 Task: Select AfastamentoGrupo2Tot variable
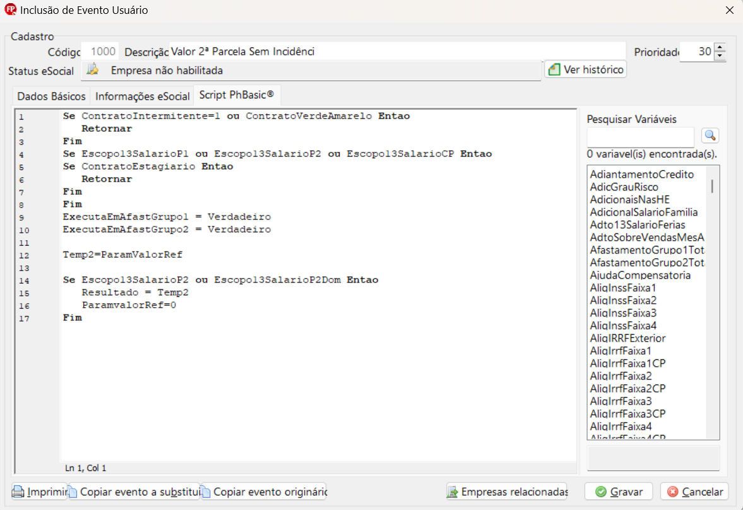647,263
